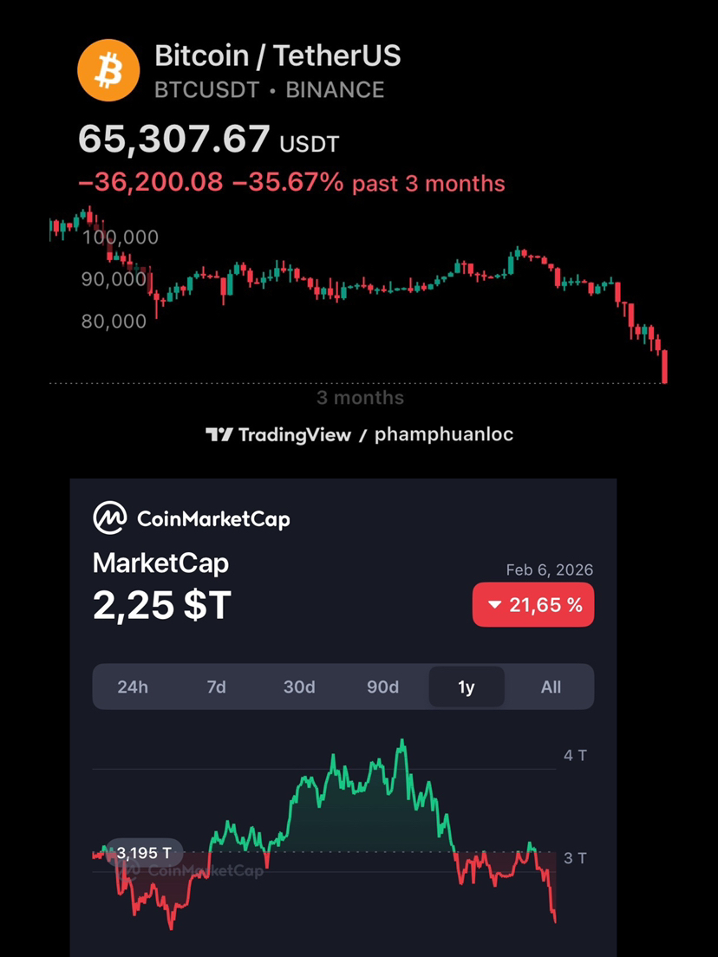Open the phamphuanloc author link
This screenshot has height=957, width=718.
tap(443, 434)
